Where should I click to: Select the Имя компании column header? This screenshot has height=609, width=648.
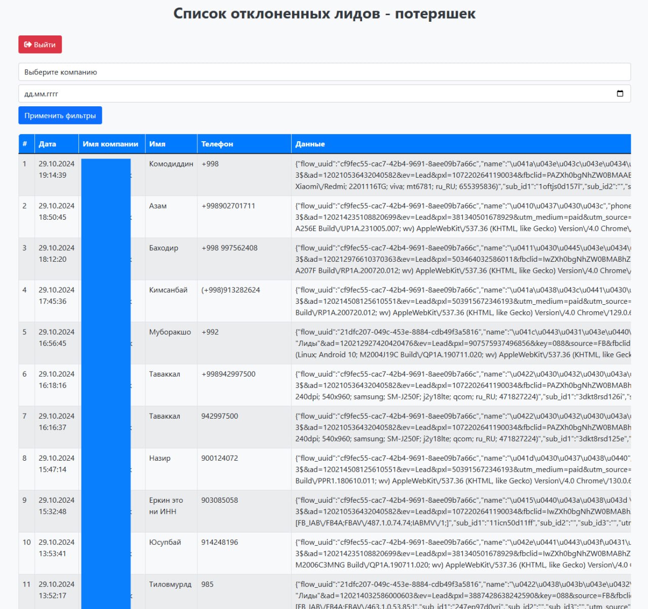point(110,144)
